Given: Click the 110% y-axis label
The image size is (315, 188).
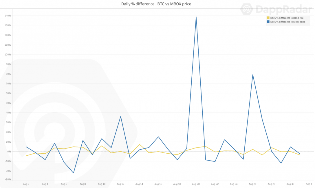Looking at the screenshot, I should pos(8,45).
